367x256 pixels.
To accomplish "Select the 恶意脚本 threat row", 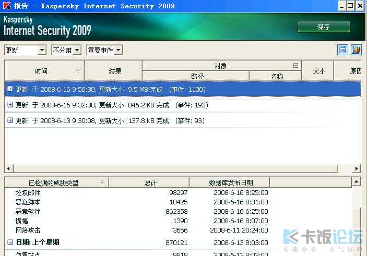I will 178,202.
